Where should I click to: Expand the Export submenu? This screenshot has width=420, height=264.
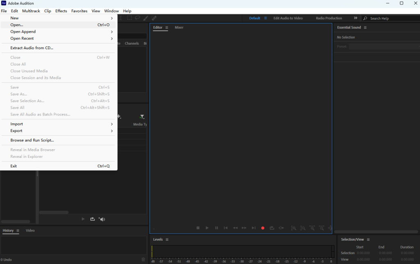tap(58, 131)
